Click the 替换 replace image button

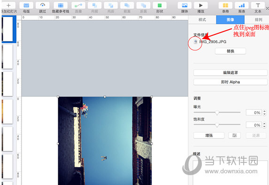coord(231,51)
